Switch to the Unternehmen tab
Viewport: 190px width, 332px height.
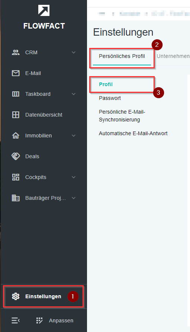pos(173,56)
